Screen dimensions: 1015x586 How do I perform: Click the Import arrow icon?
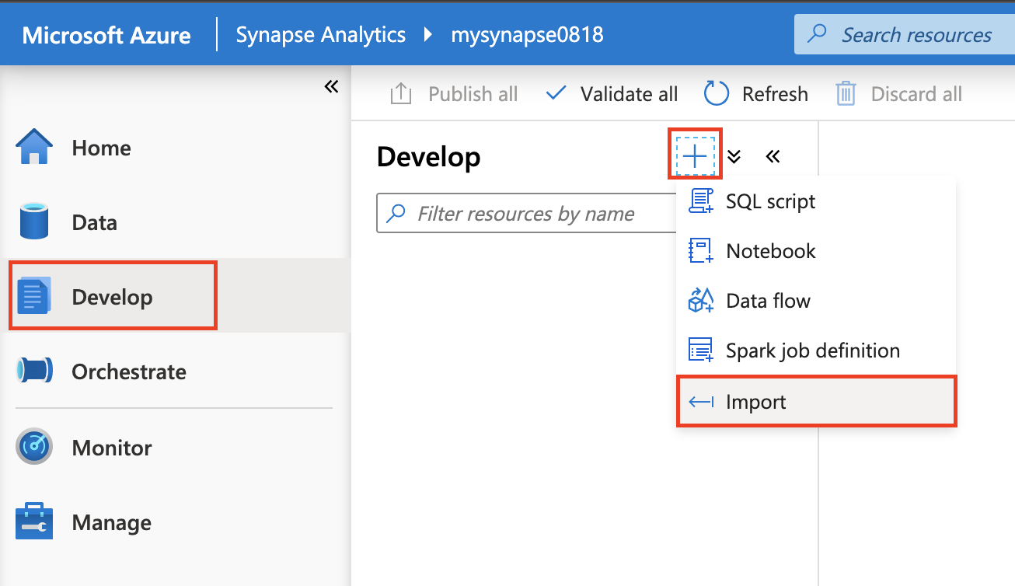tap(701, 402)
